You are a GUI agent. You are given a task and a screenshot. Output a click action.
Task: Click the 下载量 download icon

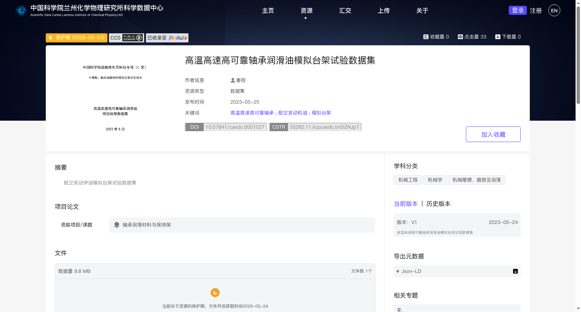click(498, 37)
